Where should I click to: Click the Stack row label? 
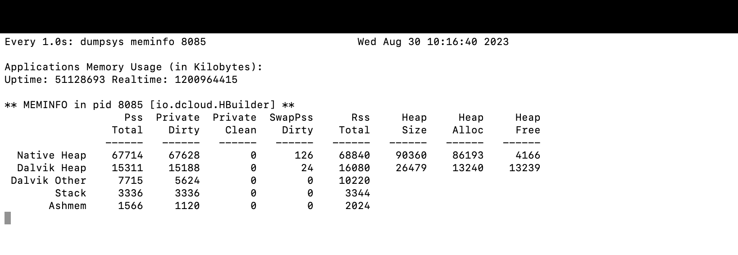[x=70, y=193]
